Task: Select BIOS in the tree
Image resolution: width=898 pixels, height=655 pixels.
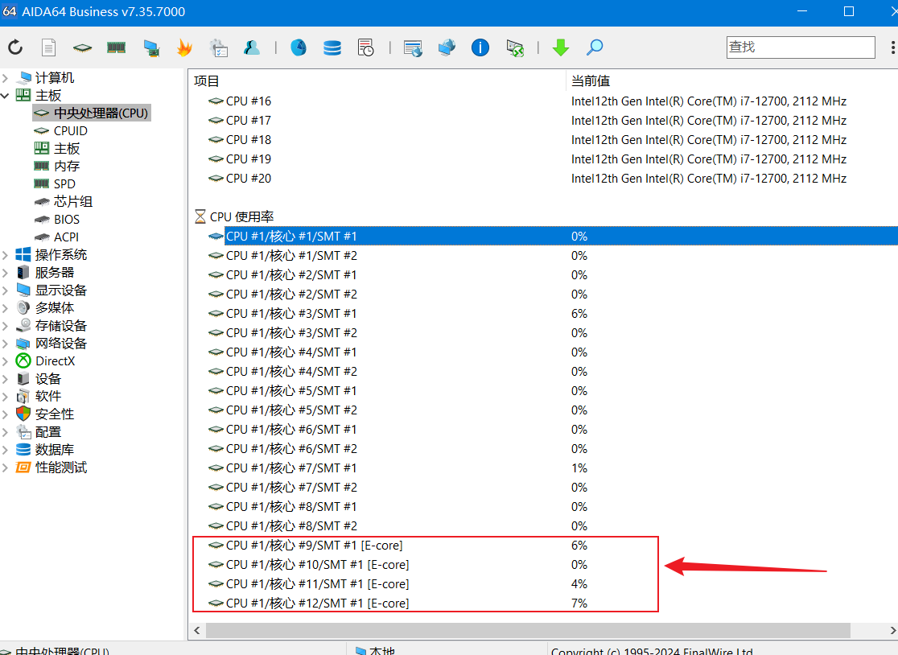Action: [67, 220]
